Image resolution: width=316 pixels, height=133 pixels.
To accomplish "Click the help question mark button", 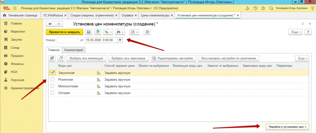I will pos(308,32).
